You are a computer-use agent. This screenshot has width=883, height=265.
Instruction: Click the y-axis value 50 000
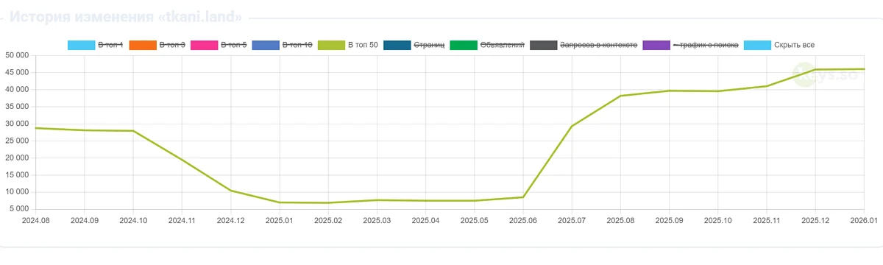pyautogui.click(x=17, y=55)
